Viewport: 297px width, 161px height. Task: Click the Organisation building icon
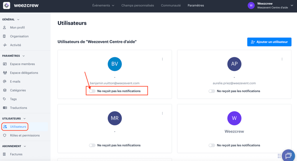(x=5, y=36)
